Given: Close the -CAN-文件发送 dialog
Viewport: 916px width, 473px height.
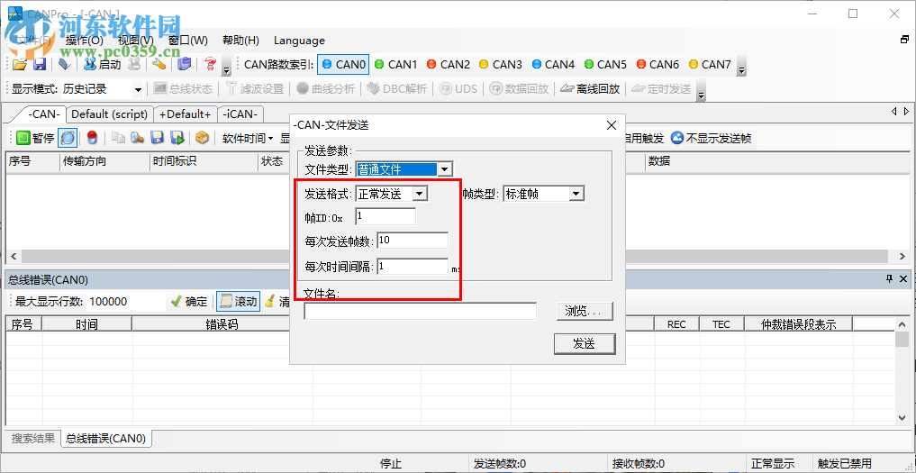Looking at the screenshot, I should coord(612,125).
